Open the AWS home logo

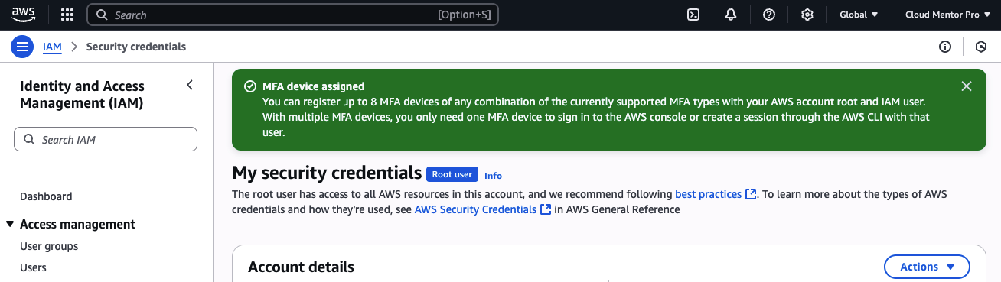(24, 15)
